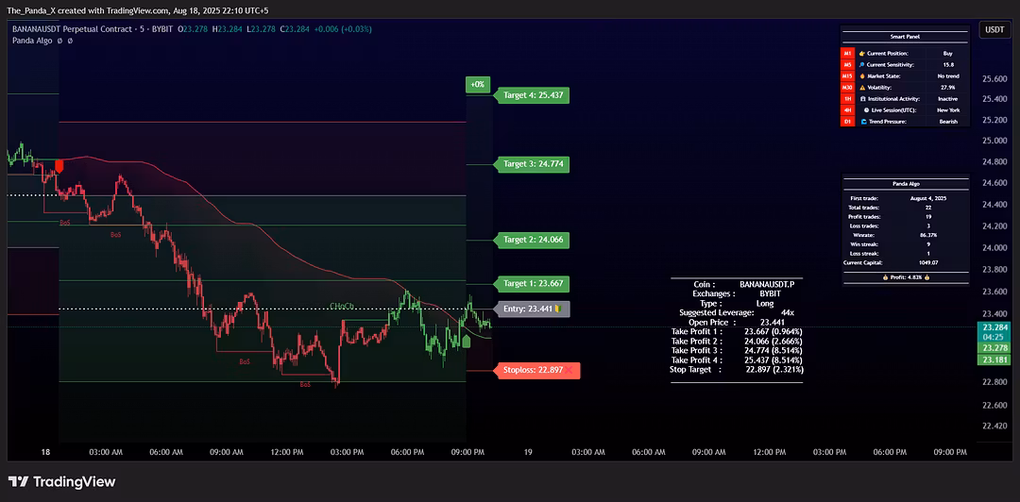Select the Target 4: 25.437 label

(x=534, y=95)
